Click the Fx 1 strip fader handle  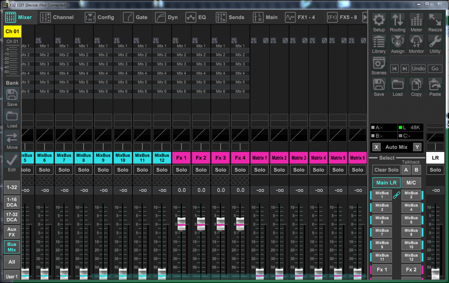181,224
